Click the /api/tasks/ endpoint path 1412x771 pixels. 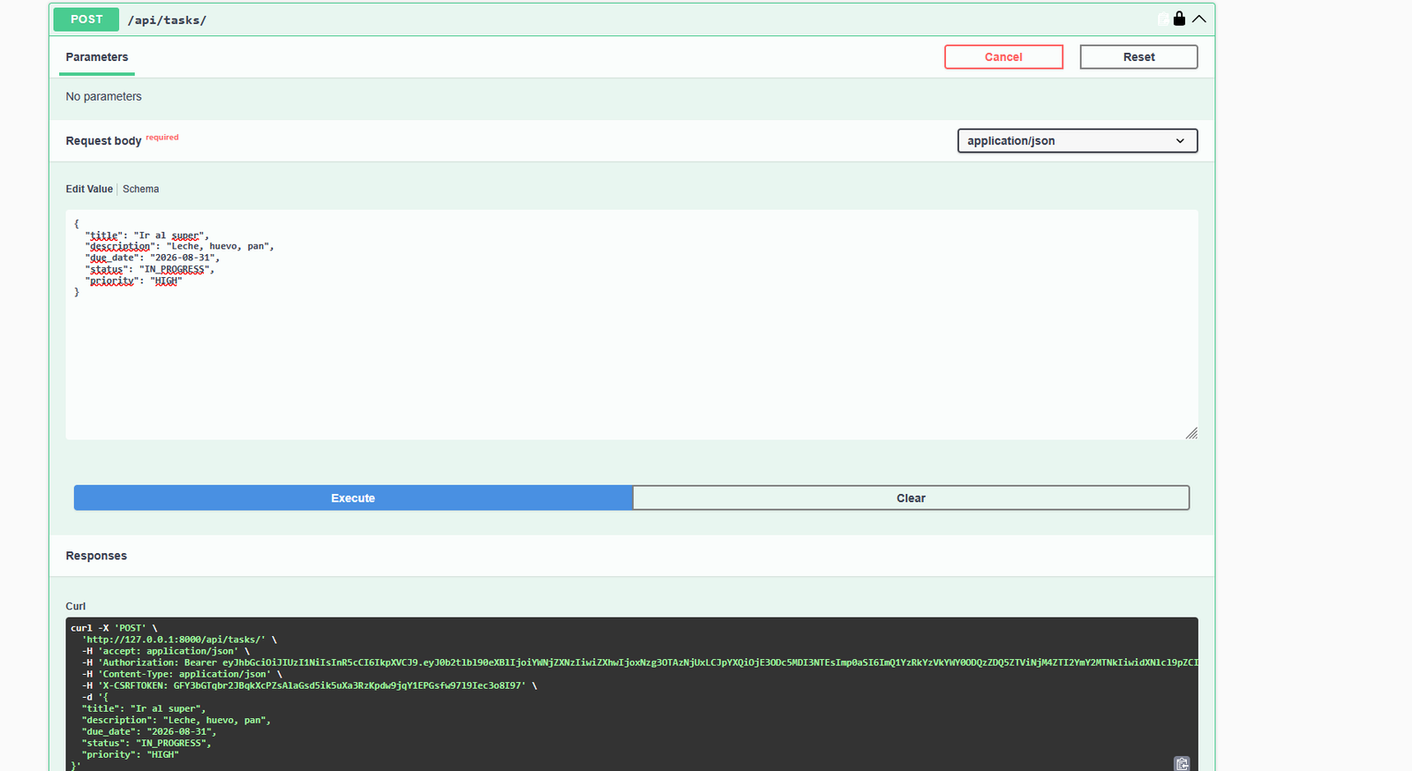(167, 20)
